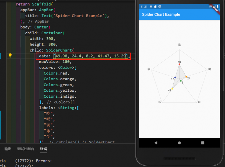The width and height of the screenshot is (225, 167).
Task: Click the 'Spider Chart Example' string in code
Action: tap(79, 16)
